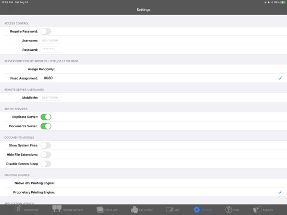The height and width of the screenshot is (215, 287).
Task: Switch to the Documents tab label
Action: 31,210
